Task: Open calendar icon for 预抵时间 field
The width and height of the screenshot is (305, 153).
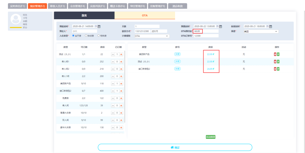Action: (99, 26)
